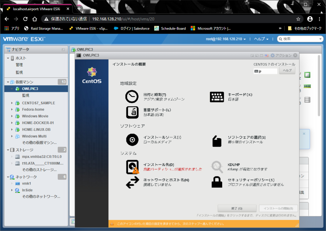Click the jp keyboard layout field
The height and width of the screenshot is (231, 326).
(x=265, y=71)
